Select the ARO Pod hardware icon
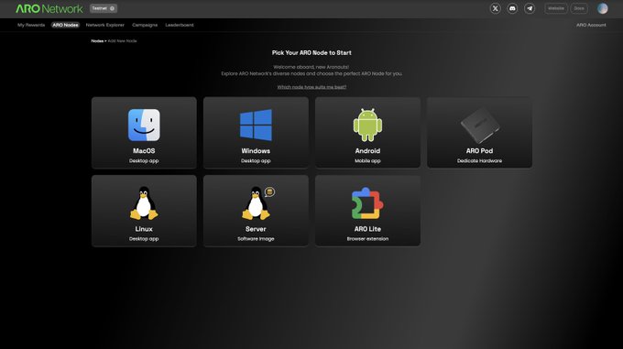 479,125
